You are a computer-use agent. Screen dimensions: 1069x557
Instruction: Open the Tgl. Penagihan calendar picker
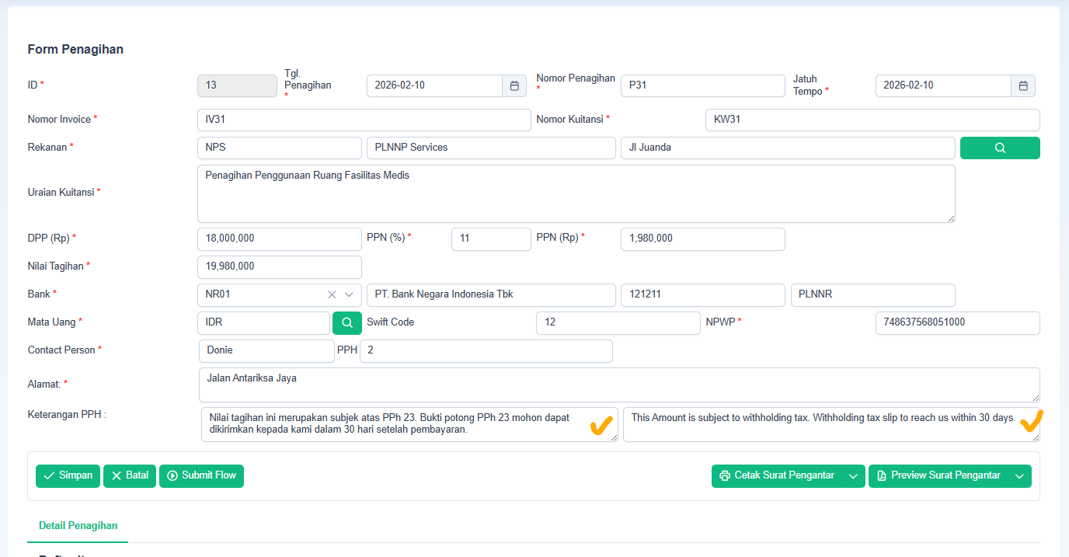[x=514, y=85]
